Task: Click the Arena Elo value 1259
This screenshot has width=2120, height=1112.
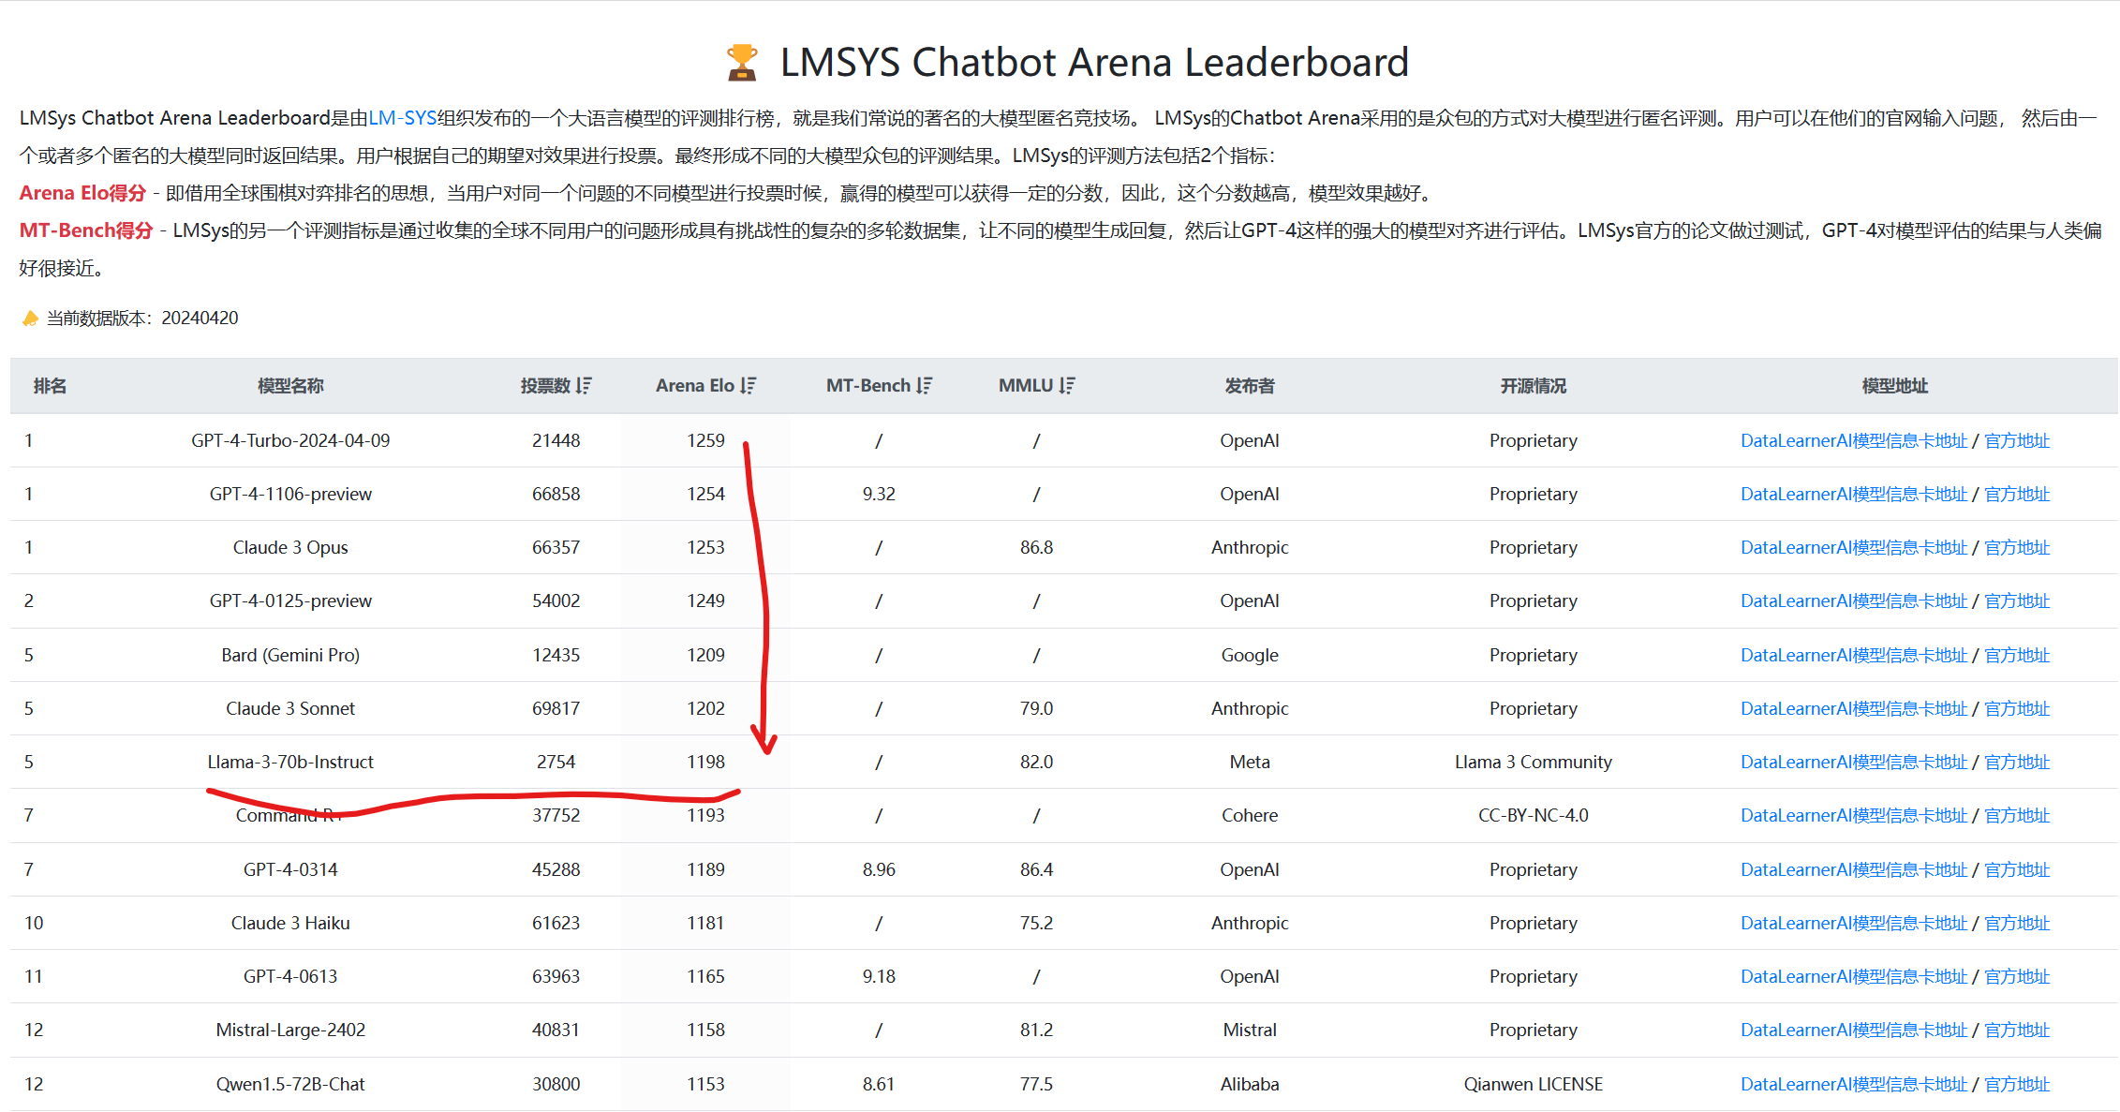Action: (x=705, y=440)
